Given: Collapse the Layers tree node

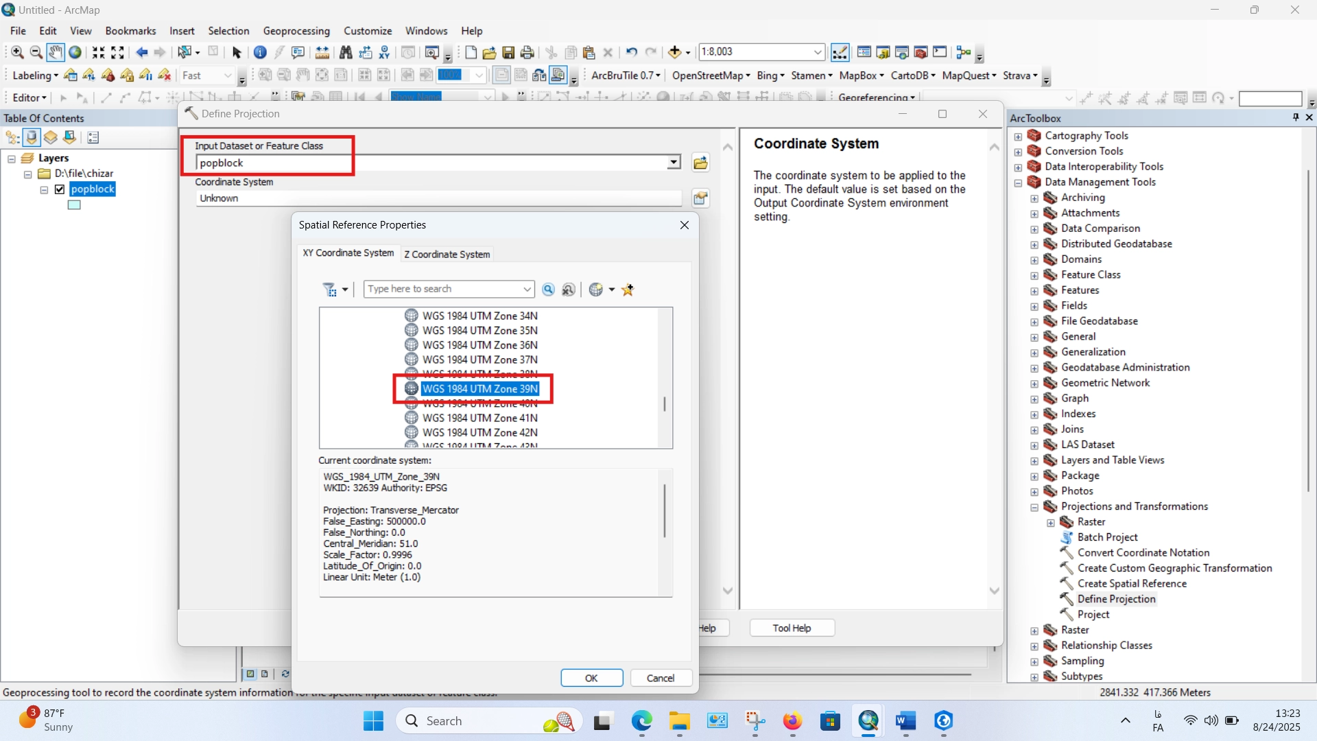Looking at the screenshot, I should (x=12, y=158).
